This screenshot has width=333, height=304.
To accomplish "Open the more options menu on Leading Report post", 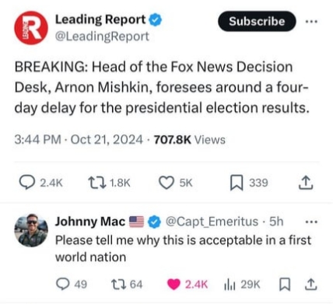I will [x=311, y=22].
